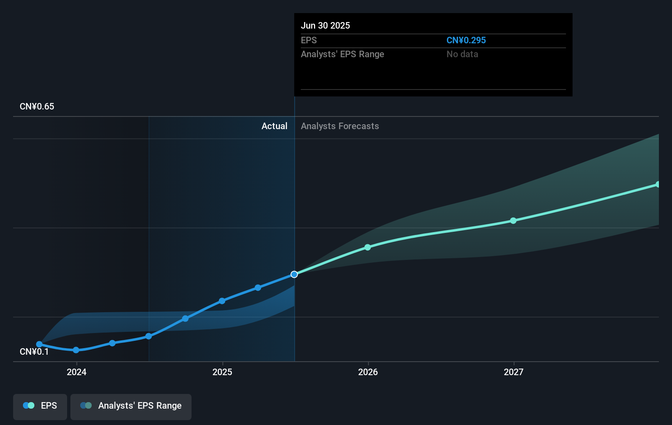Click the CN¥0.65 y-axis label
The height and width of the screenshot is (425, 672).
(37, 107)
